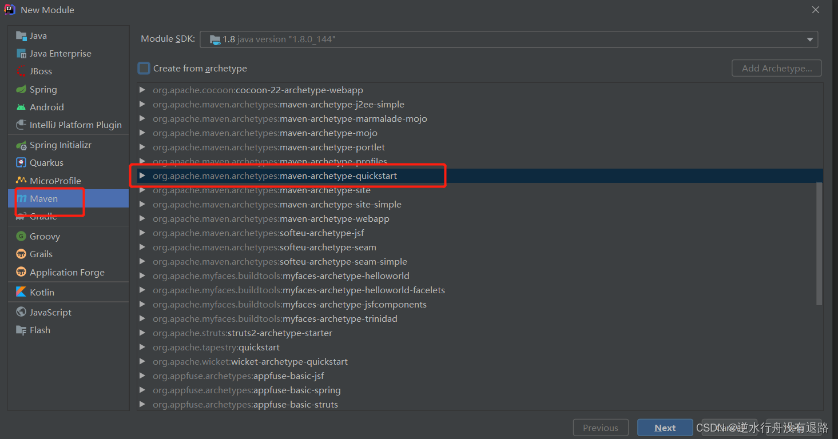Click the Next button
The image size is (838, 439).
[x=665, y=428]
